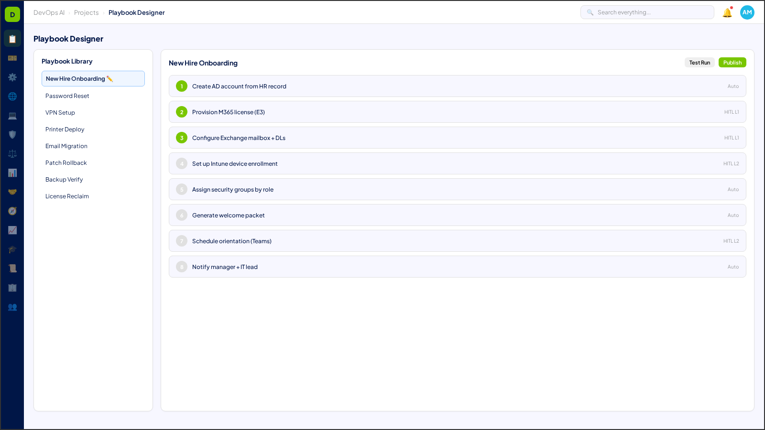Select the clipboard Playbook Designer icon

(x=12, y=38)
